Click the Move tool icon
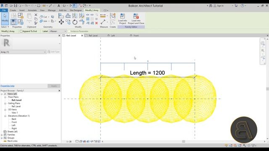Screen dimensions: 269x151 pyautogui.click(x=61, y=22)
